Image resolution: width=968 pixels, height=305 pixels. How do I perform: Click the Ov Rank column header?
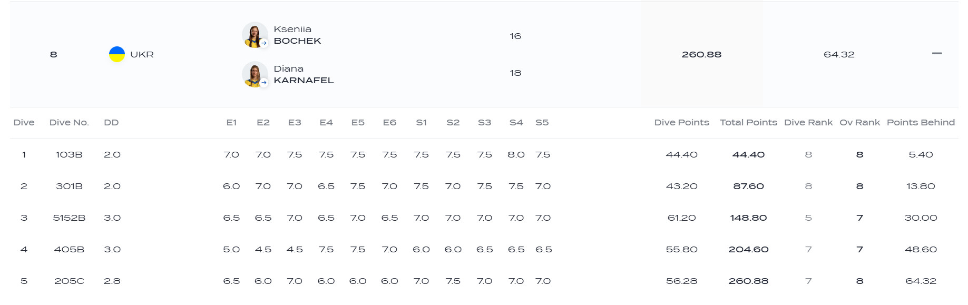(859, 123)
